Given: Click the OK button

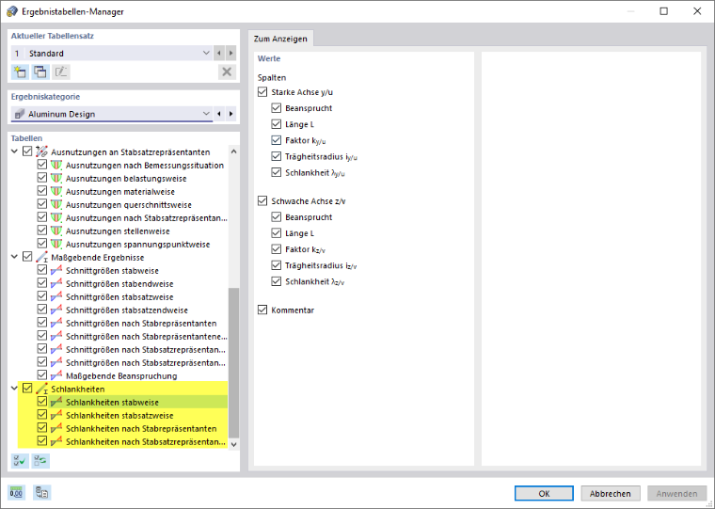Looking at the screenshot, I should (544, 494).
